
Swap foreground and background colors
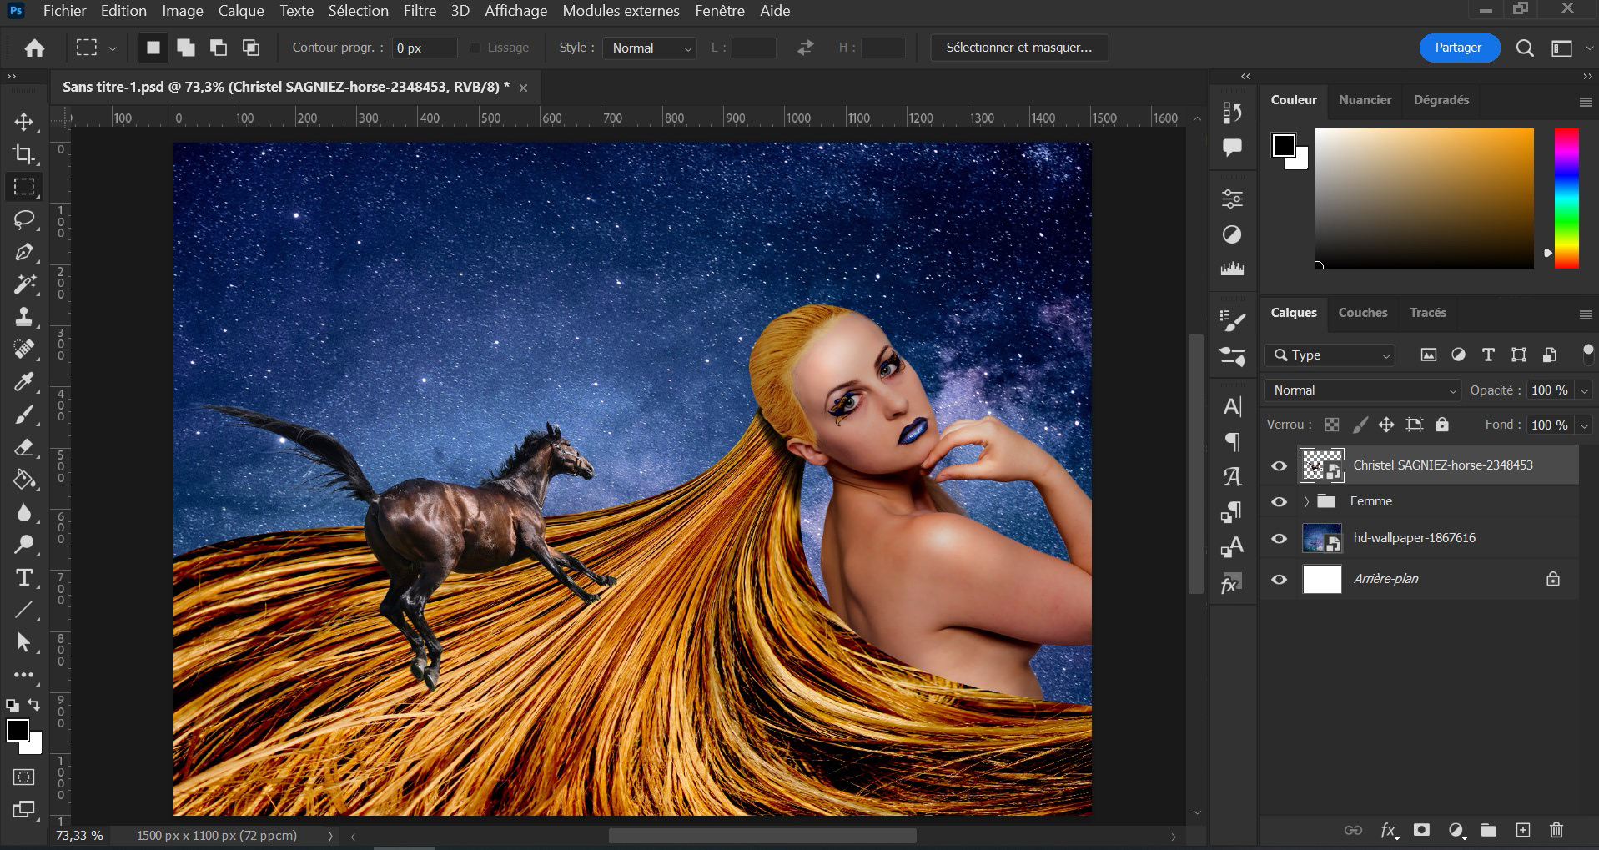(x=33, y=705)
